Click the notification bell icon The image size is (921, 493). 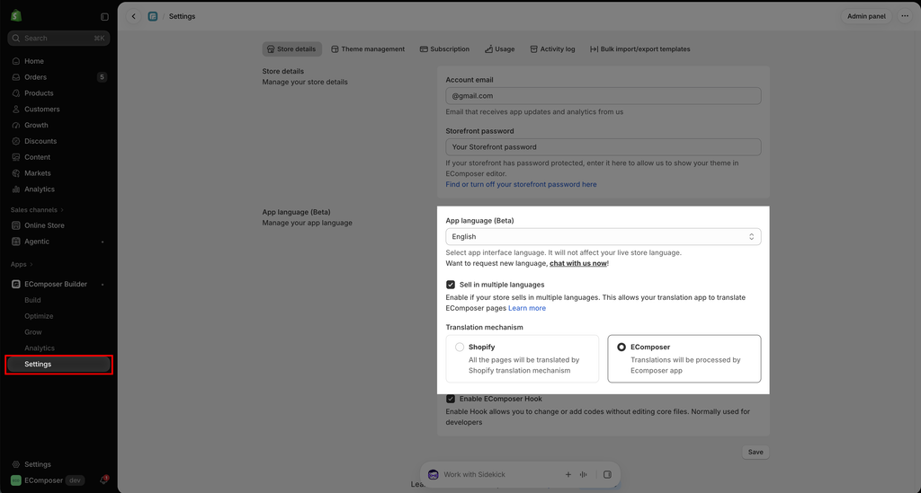[x=103, y=480]
